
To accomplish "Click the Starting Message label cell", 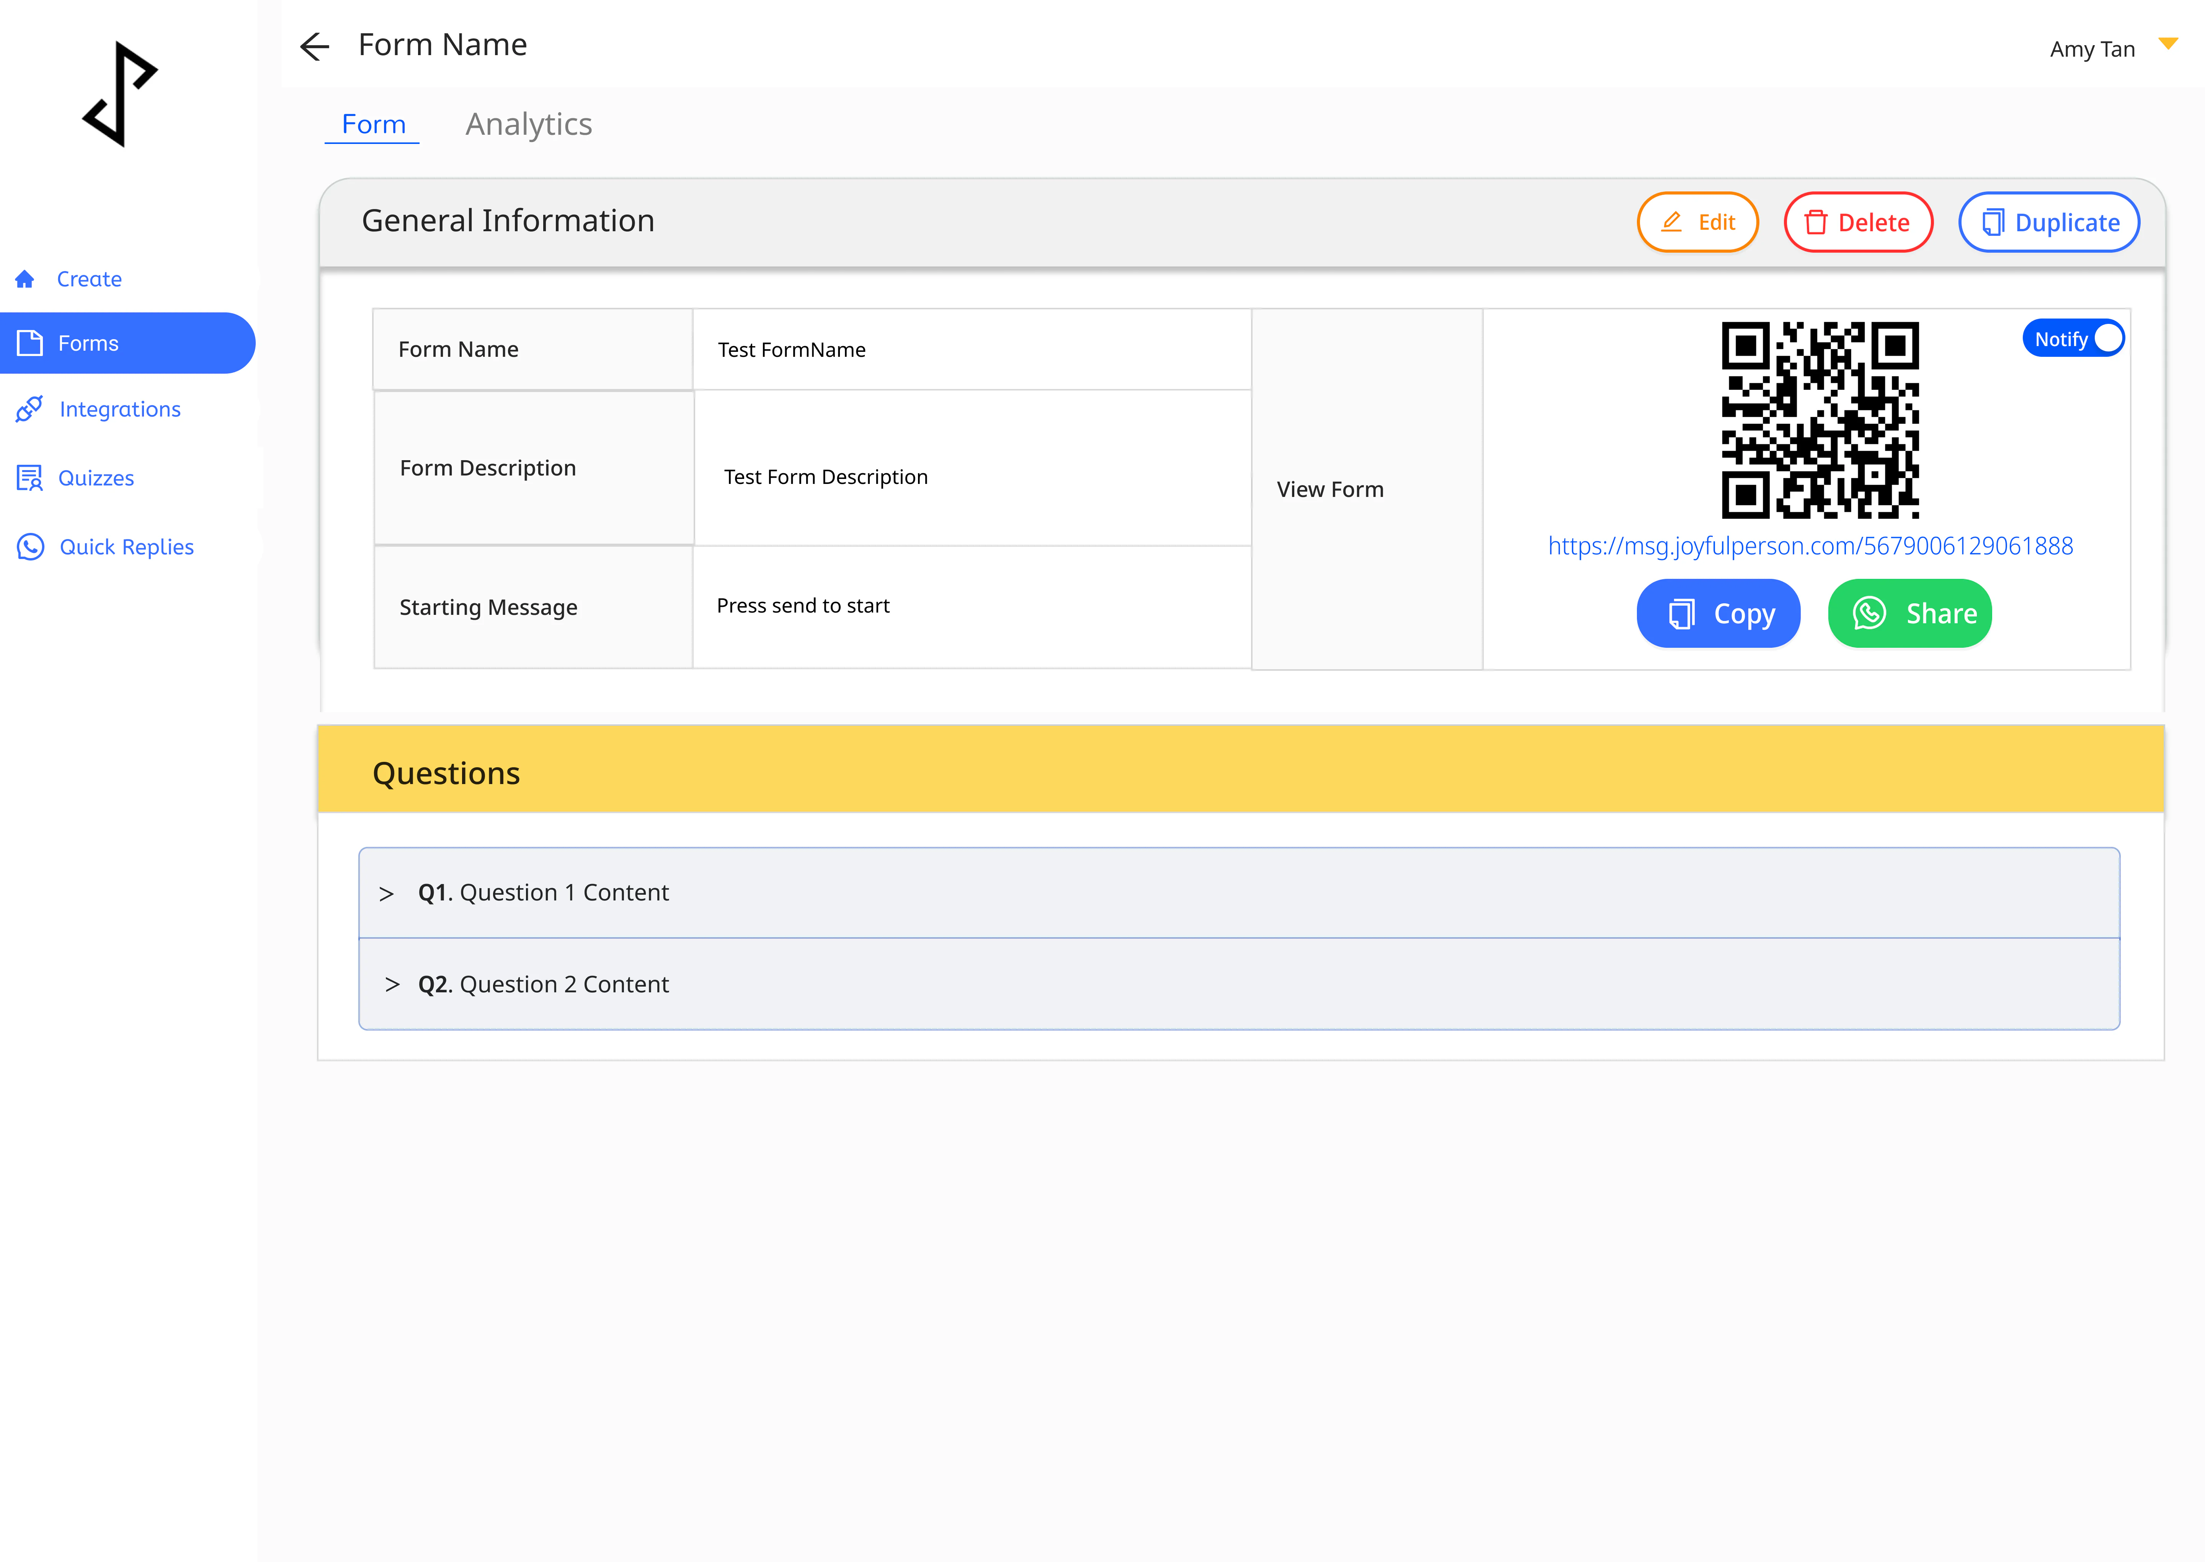I will [x=534, y=607].
